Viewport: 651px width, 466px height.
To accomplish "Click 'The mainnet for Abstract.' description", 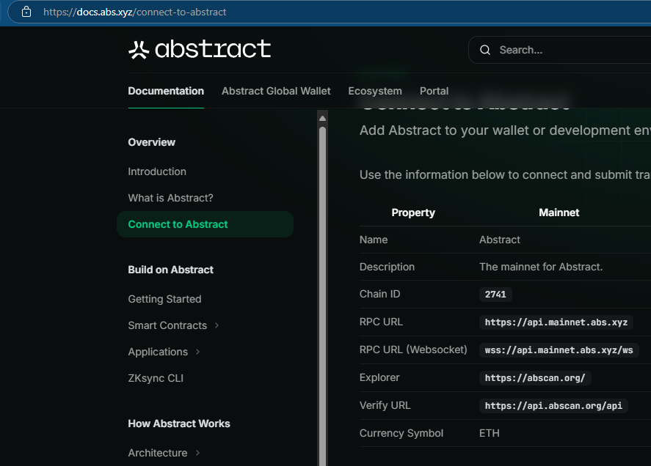I will pyautogui.click(x=541, y=267).
